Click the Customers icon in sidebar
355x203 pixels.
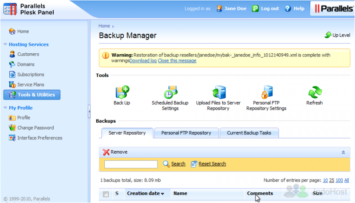(x=12, y=54)
